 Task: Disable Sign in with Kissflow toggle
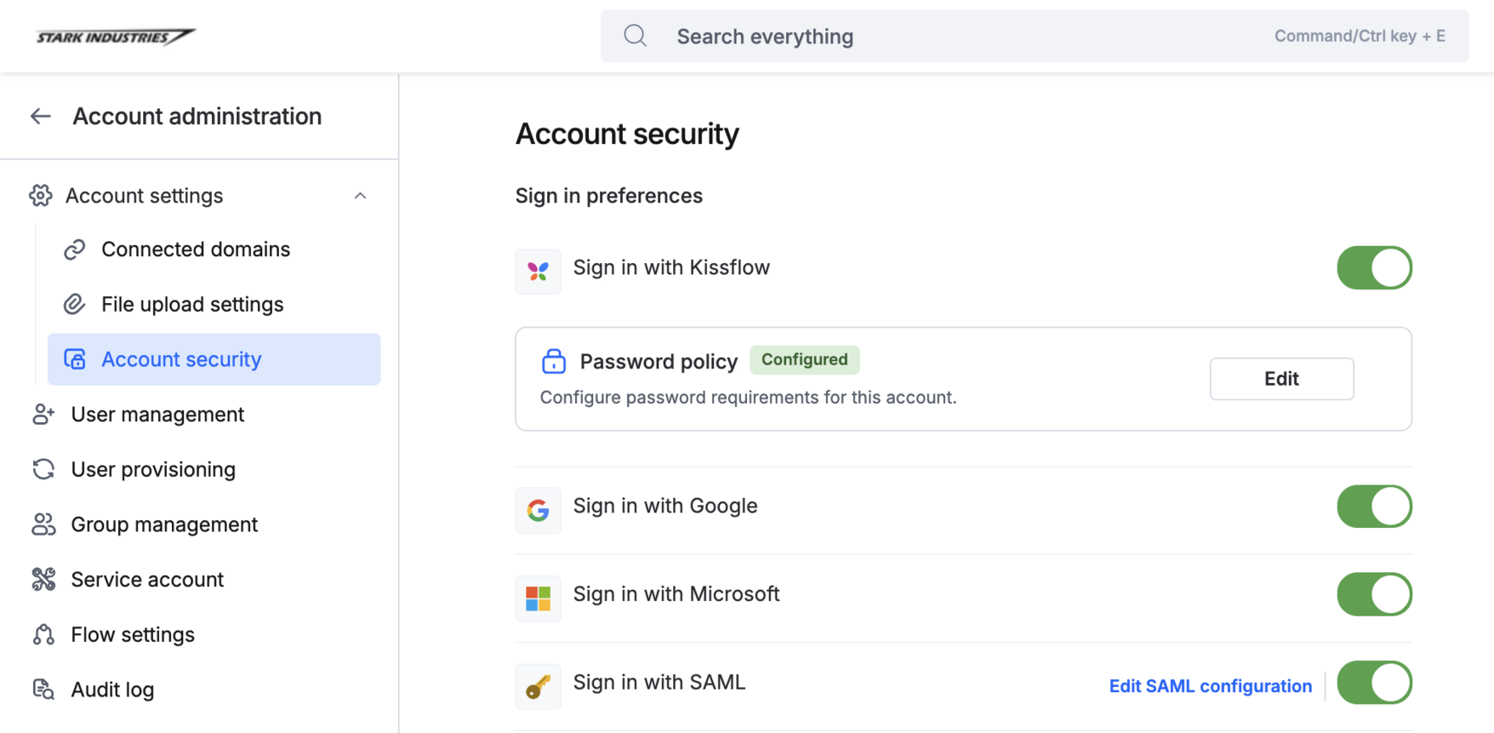coord(1374,267)
